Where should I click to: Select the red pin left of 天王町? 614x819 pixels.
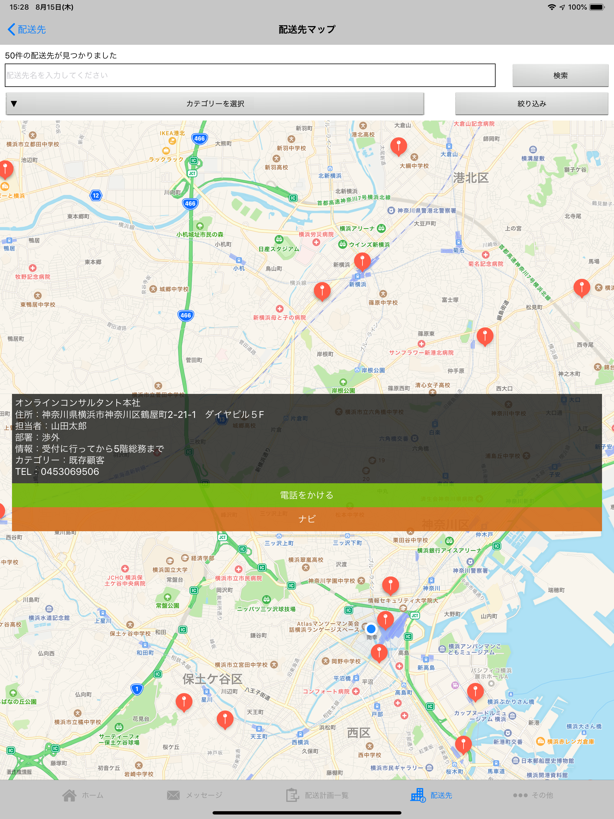click(x=225, y=719)
